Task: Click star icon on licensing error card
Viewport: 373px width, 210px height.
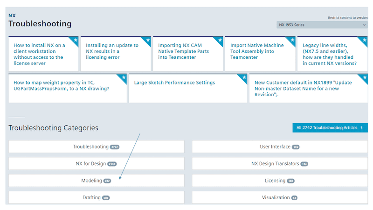Action: pos(148,40)
